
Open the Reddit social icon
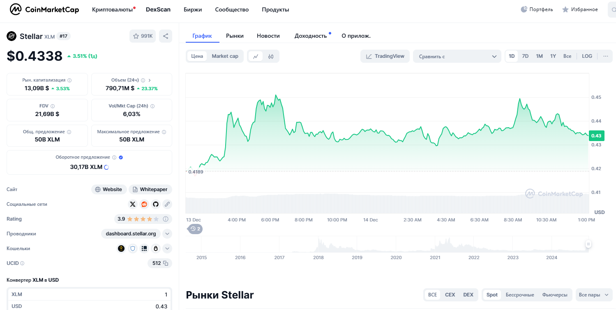tap(144, 204)
